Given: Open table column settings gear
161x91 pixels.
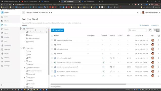Looking at the screenshot, I should pyautogui.click(x=159, y=36).
